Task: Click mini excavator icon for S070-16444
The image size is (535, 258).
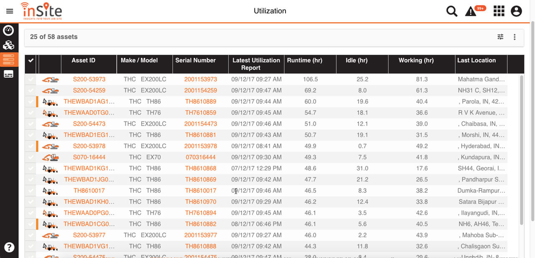Action: pos(50,157)
